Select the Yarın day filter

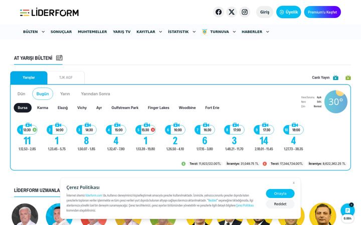point(65,93)
